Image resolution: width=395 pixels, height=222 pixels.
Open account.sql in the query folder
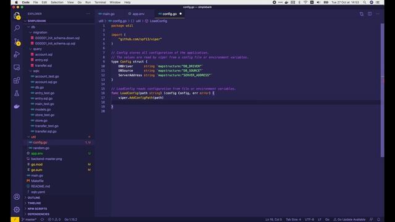pyautogui.click(x=44, y=54)
